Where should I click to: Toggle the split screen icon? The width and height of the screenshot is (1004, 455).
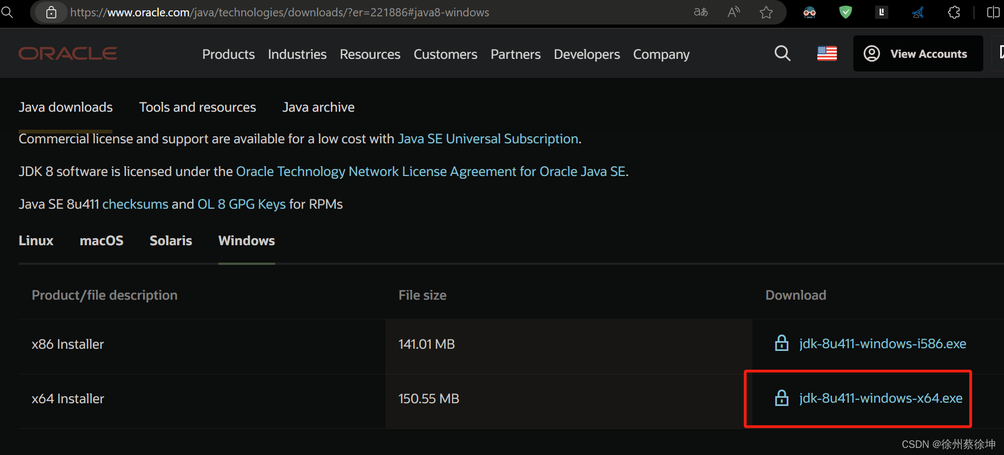click(x=994, y=12)
